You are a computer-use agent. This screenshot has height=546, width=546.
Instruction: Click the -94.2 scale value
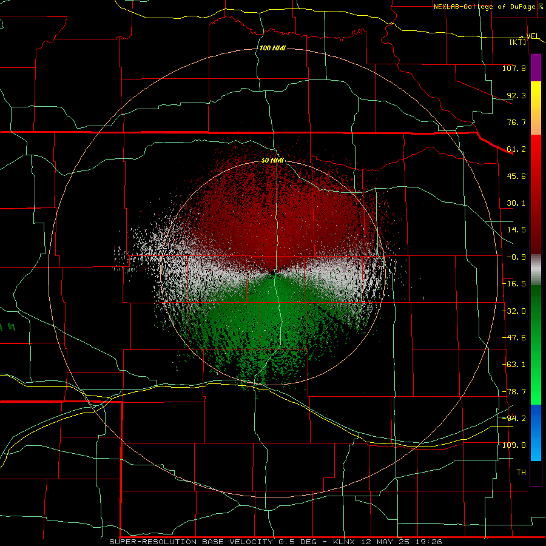[514, 419]
